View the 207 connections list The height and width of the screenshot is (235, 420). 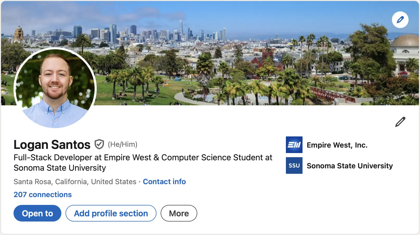(x=43, y=195)
